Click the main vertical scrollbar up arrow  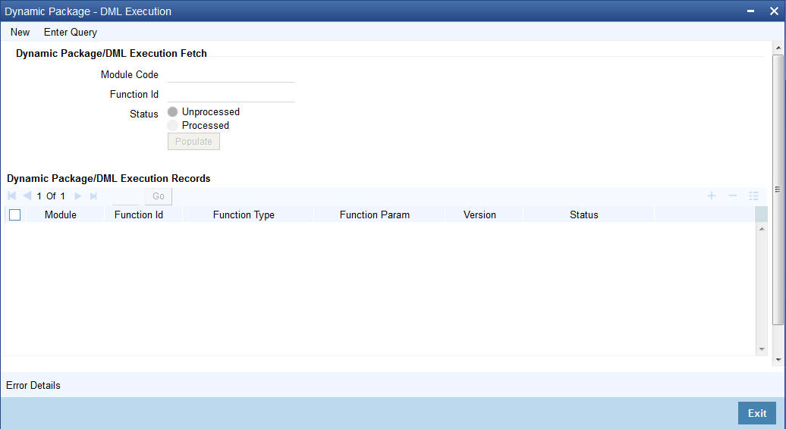[778, 48]
